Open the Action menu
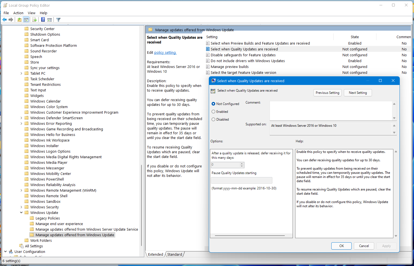 18,13
